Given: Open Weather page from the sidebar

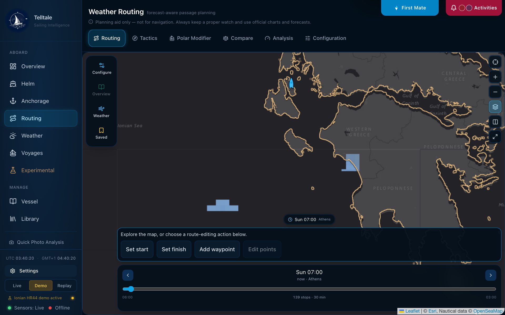Looking at the screenshot, I should tap(41, 136).
